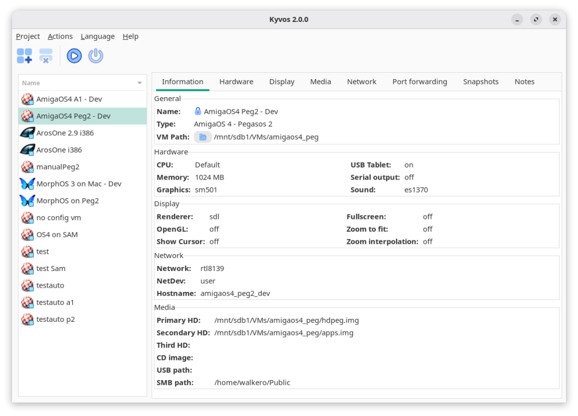Open VM path folder icon button

pyautogui.click(x=202, y=137)
